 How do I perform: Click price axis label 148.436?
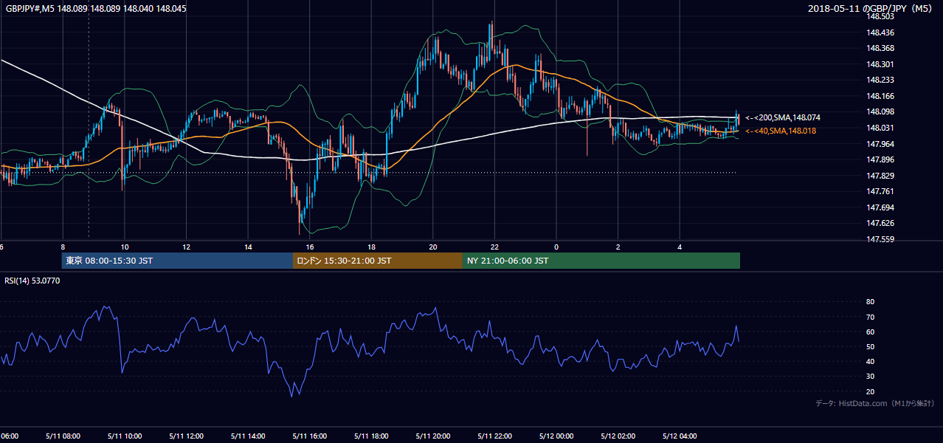point(880,32)
